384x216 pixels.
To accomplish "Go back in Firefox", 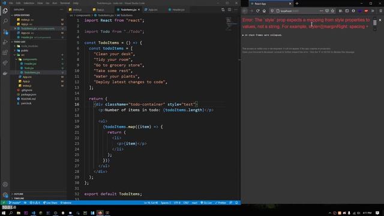I will [245, 11].
